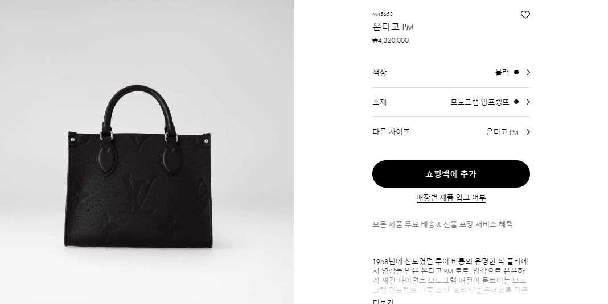The width and height of the screenshot is (608, 304).
Task: Click the M45653 product code
Action: click(x=383, y=14)
